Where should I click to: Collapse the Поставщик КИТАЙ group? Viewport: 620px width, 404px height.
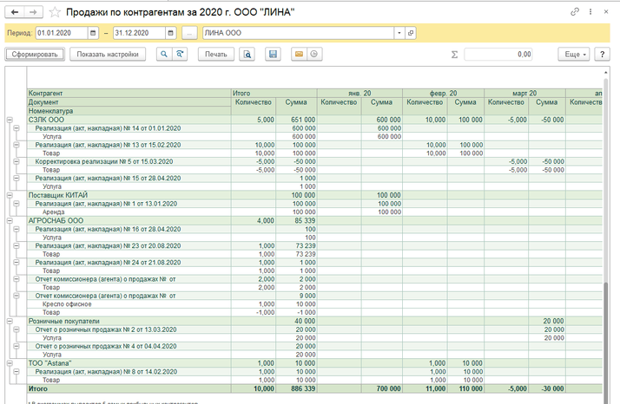9,196
